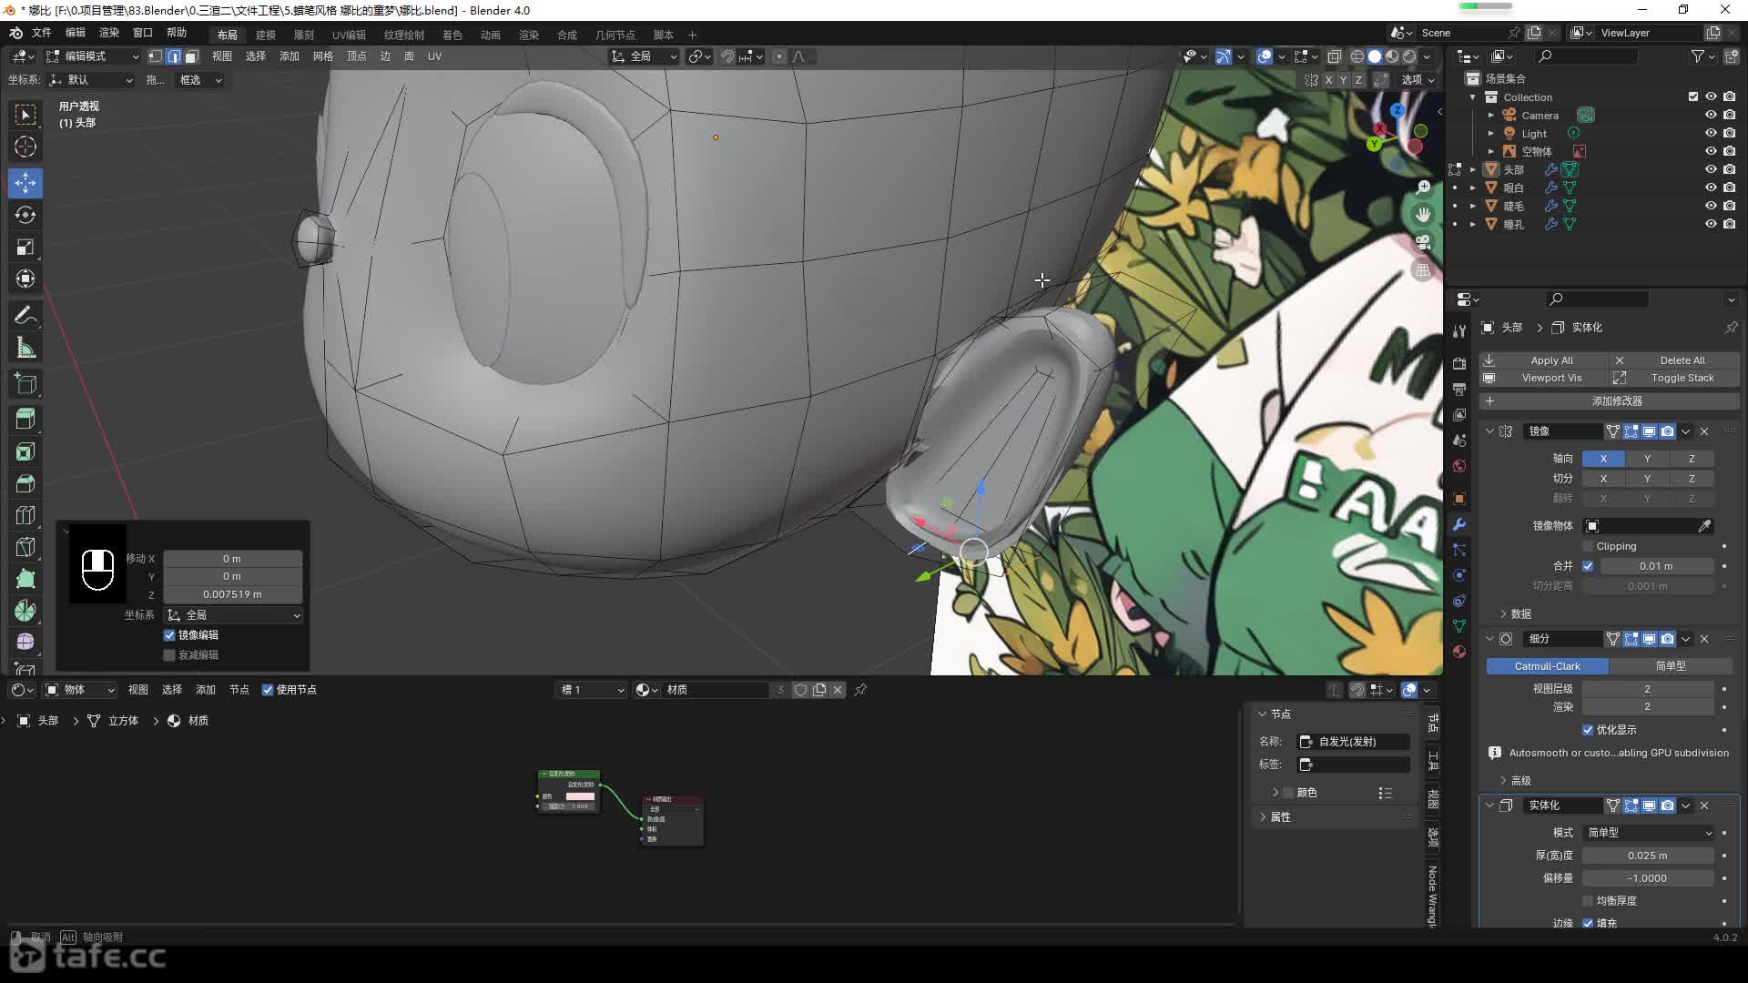This screenshot has width=1748, height=983.
Task: Open the 选项 options dropdown
Action: (1417, 80)
